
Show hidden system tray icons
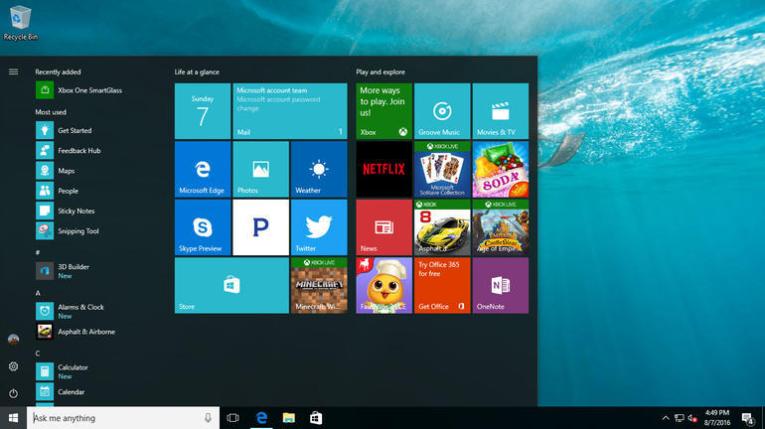(666, 418)
